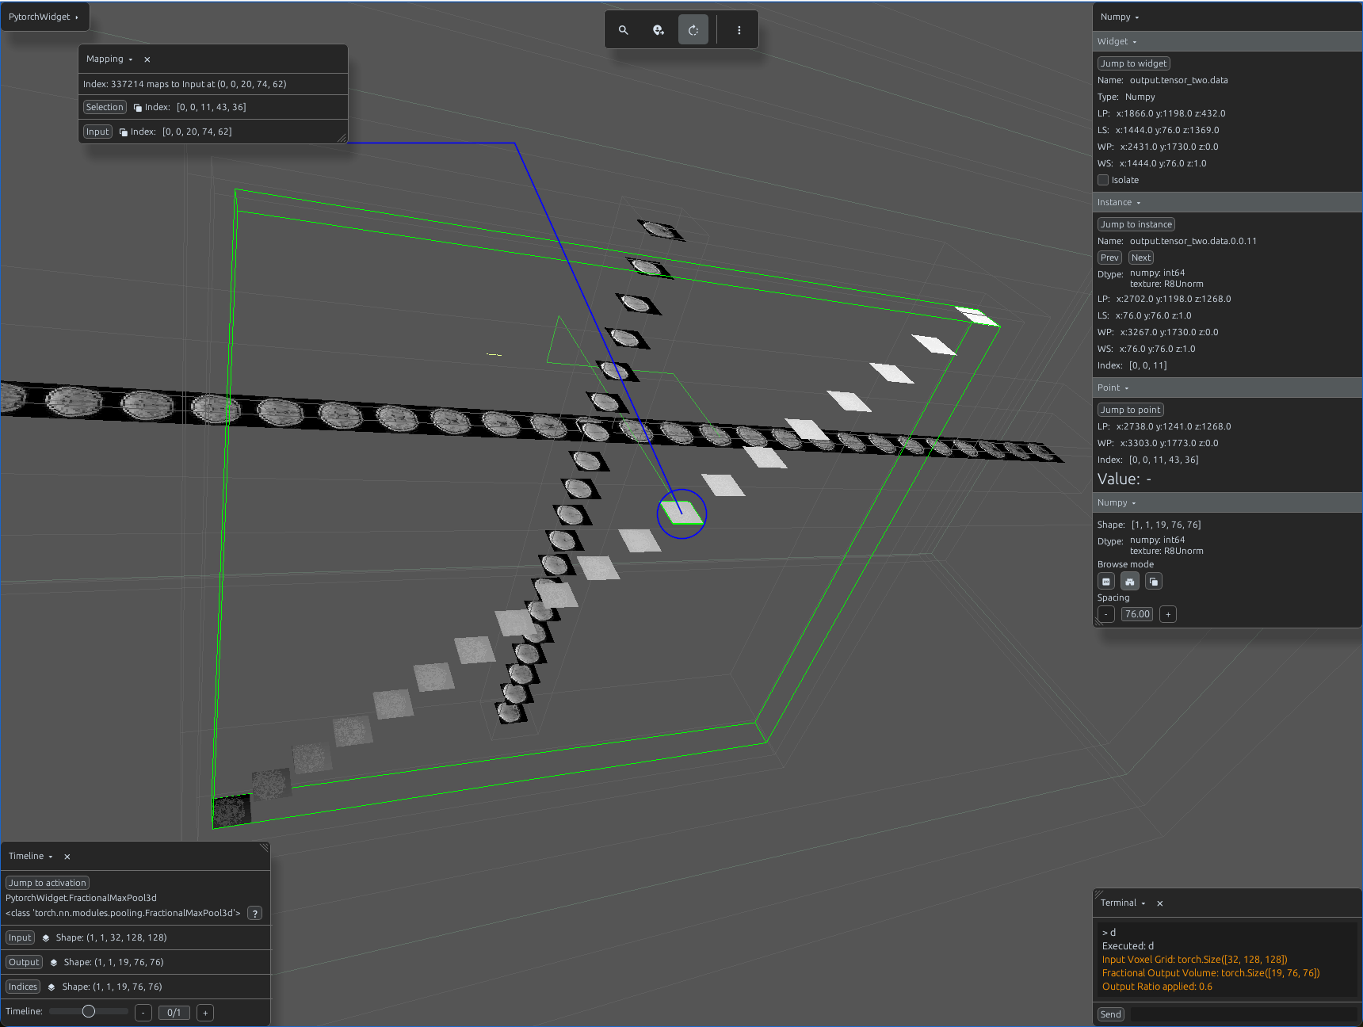Click the Jump to widget button
This screenshot has height=1027, width=1363.
pyautogui.click(x=1134, y=63)
